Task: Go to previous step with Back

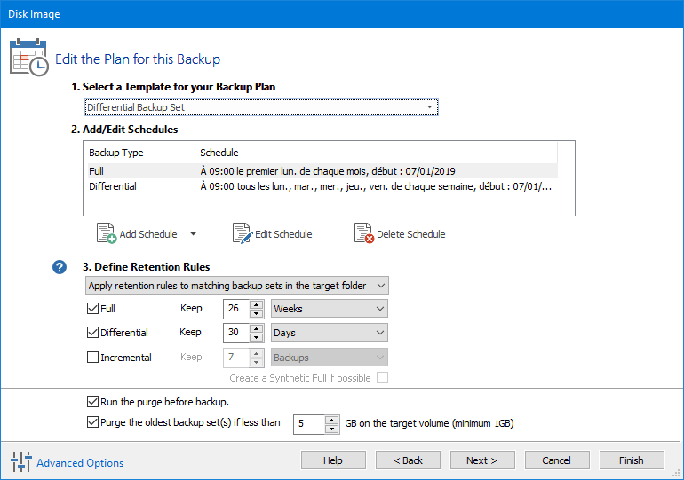Action: tap(408, 460)
